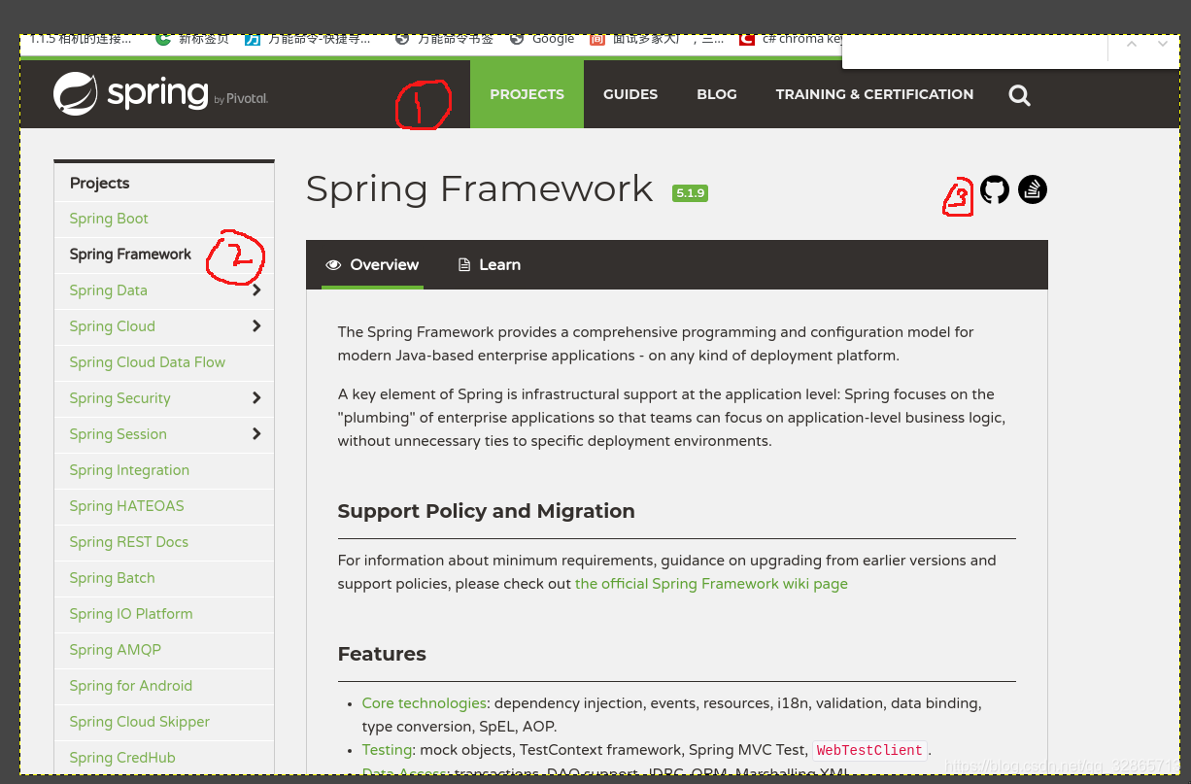Open Spring Data sidebar link
The height and width of the screenshot is (784, 1191).
108,290
